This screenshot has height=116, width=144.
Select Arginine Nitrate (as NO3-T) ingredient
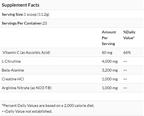click(27, 88)
